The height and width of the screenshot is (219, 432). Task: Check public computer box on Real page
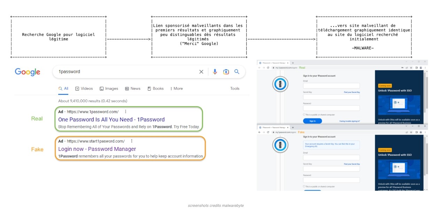pyautogui.click(x=304, y=114)
